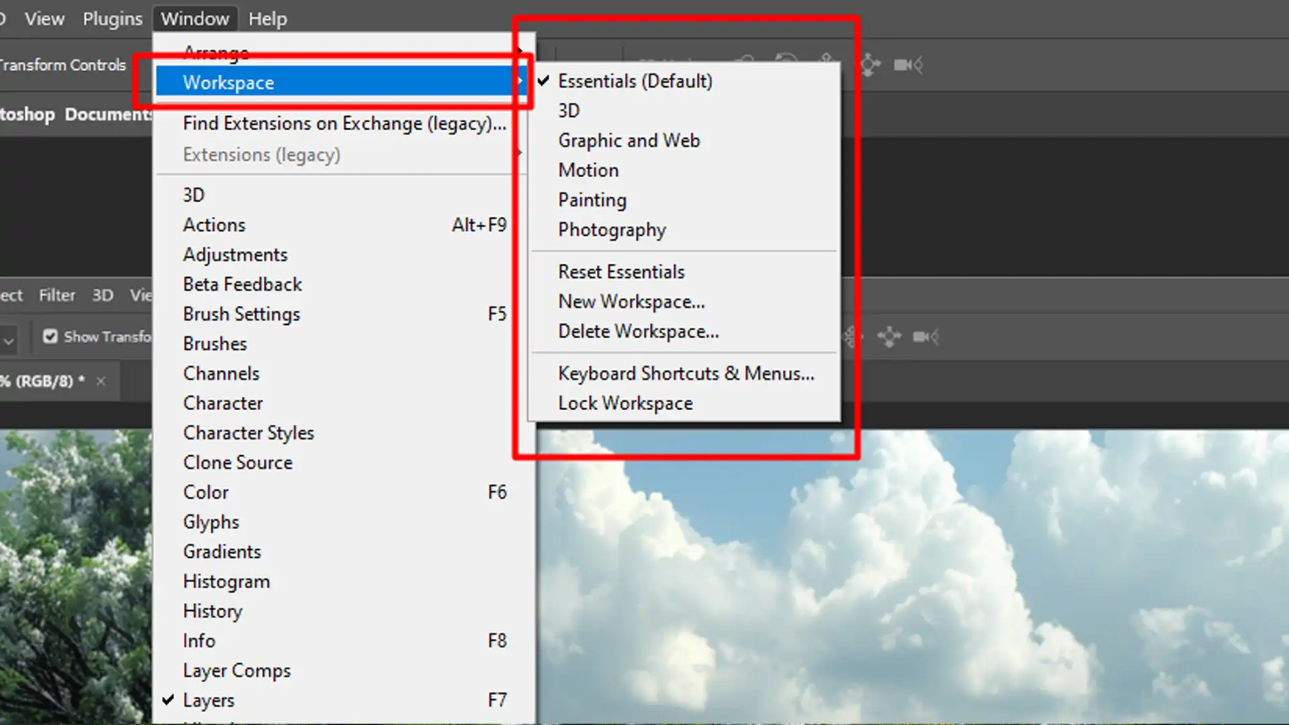The width and height of the screenshot is (1289, 725).
Task: Open Keyboard Shortcuts and Menus dialog
Action: coord(686,373)
